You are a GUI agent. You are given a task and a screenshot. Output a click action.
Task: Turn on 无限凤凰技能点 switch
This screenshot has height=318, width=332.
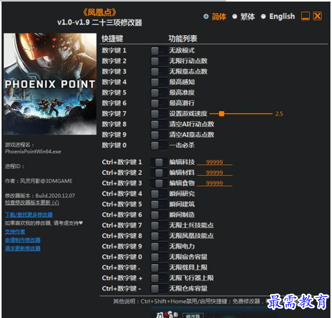tap(159, 236)
